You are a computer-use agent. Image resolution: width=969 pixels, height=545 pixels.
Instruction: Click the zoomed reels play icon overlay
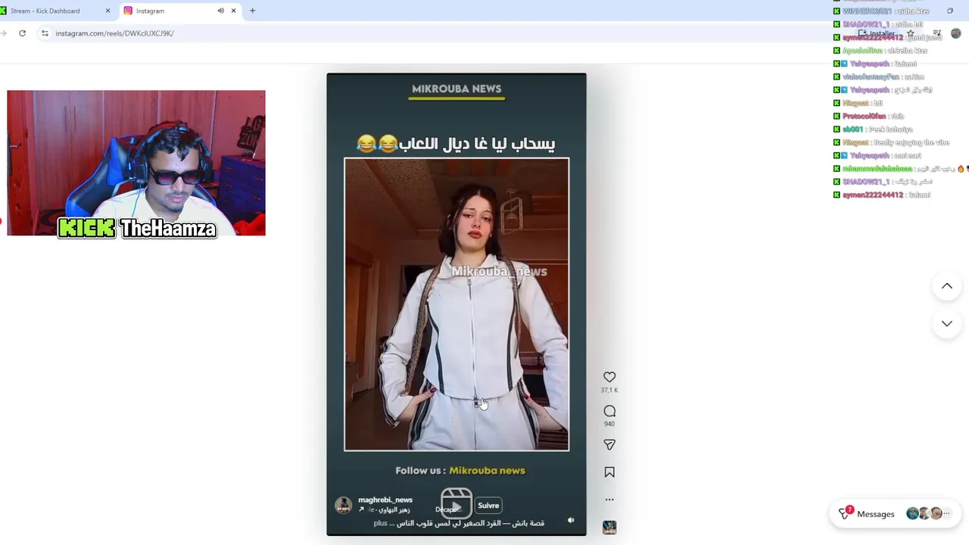tap(456, 504)
